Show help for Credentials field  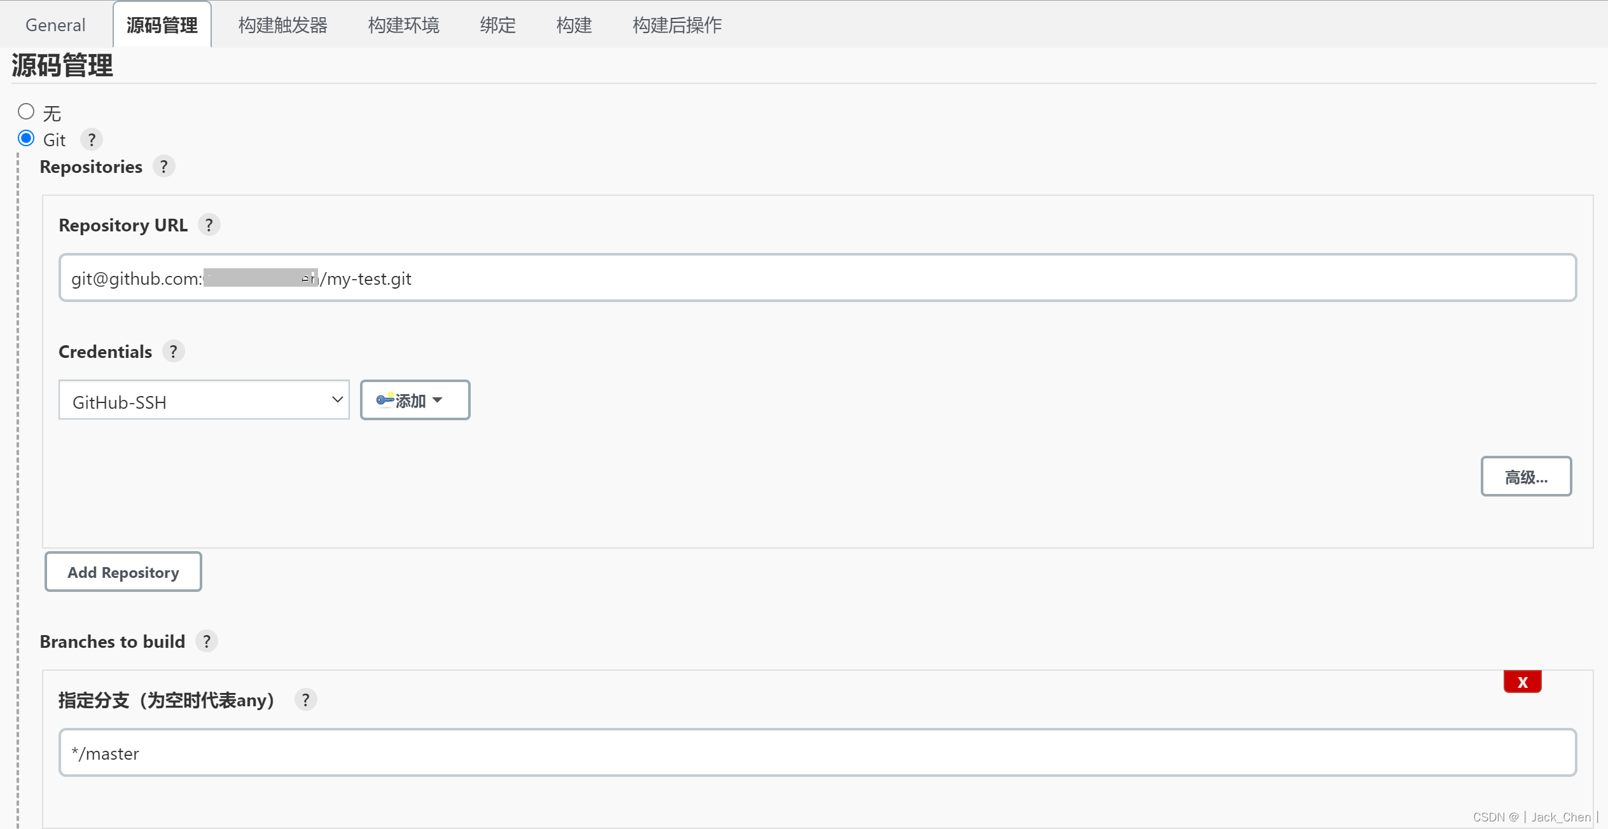click(173, 352)
